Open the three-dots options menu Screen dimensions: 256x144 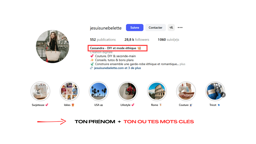click(x=180, y=27)
